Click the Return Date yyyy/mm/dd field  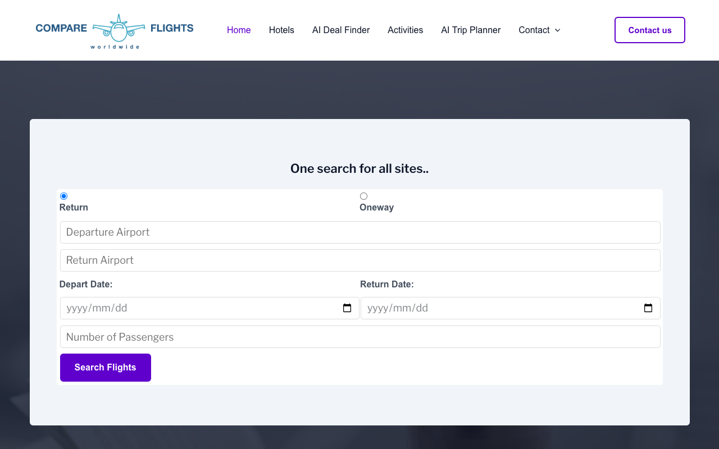pos(511,308)
